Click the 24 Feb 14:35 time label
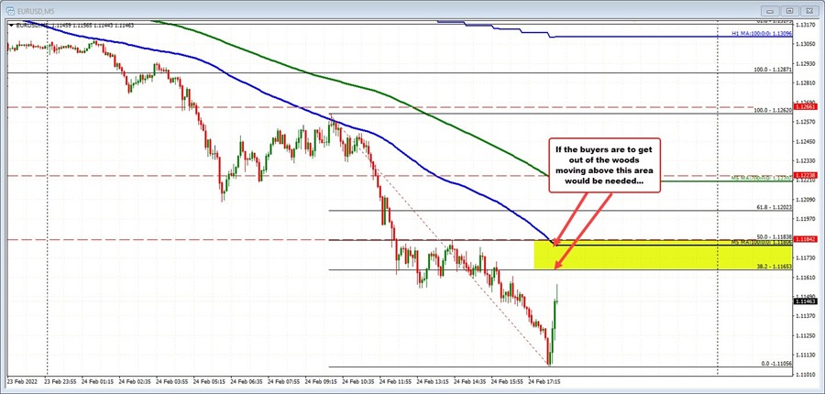Viewport: 825px width, 394px height. coord(471,380)
